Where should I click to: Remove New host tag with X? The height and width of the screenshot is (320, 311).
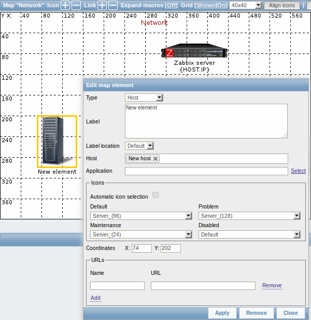coord(155,159)
